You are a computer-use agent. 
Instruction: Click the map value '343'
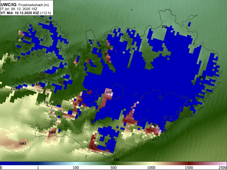pos(92,41)
